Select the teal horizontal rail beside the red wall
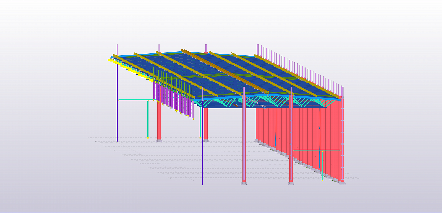442x213 pixels. pos(317,150)
